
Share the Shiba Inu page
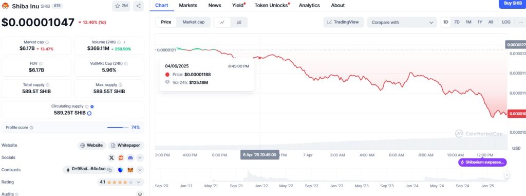[x=138, y=6]
